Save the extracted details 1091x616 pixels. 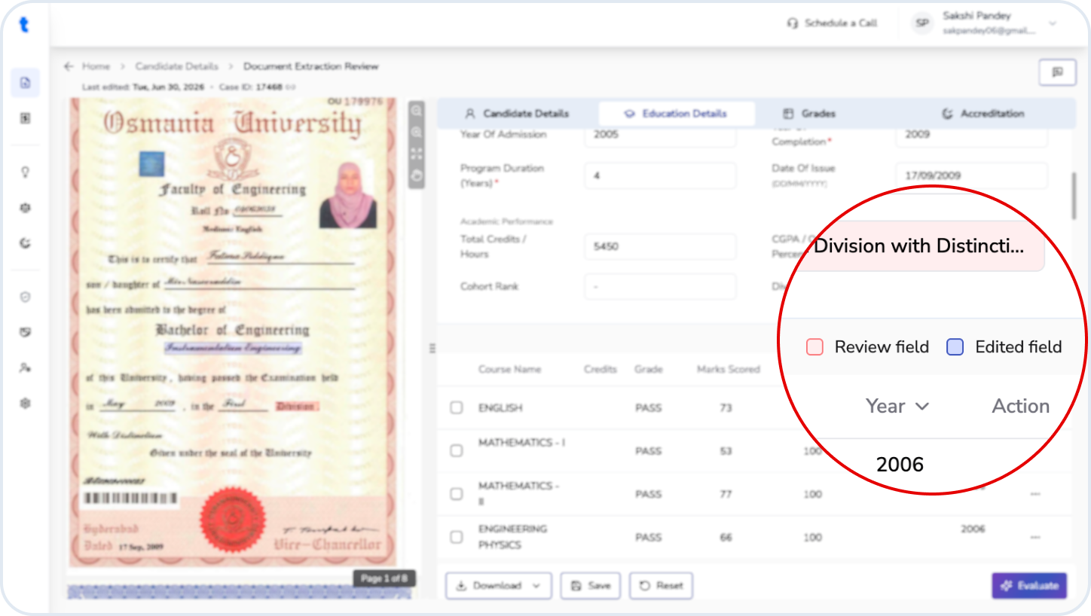590,585
